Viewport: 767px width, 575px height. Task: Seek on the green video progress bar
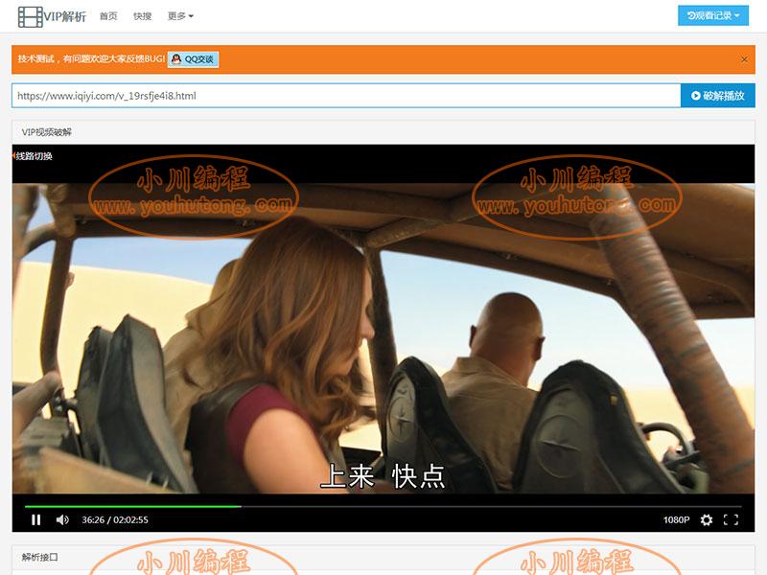click(x=383, y=507)
